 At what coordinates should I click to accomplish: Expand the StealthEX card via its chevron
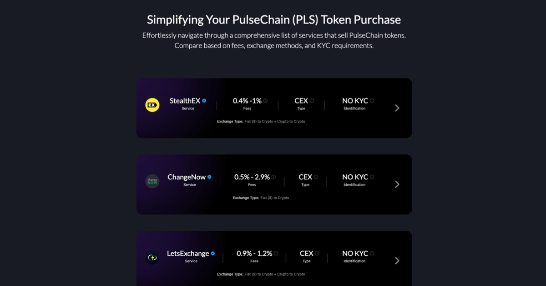(x=397, y=108)
